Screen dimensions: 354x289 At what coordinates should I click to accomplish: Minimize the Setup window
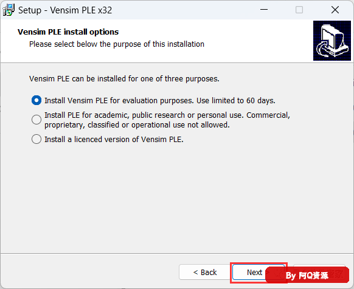tap(264, 10)
